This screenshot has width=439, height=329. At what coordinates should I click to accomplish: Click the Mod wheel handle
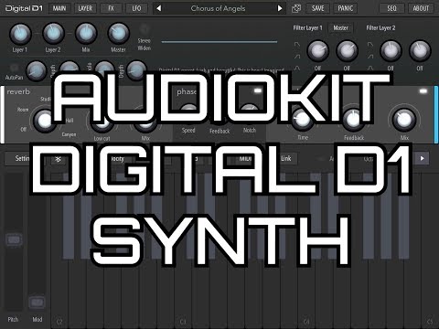37,302
